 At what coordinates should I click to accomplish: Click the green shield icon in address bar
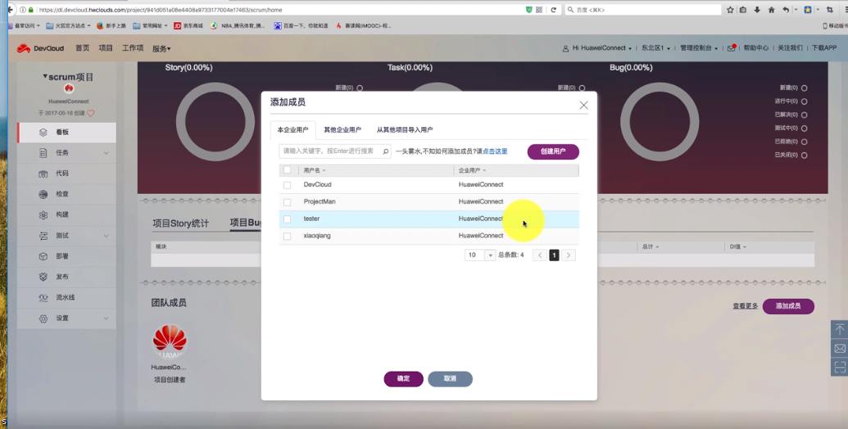(529, 10)
